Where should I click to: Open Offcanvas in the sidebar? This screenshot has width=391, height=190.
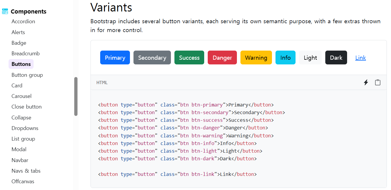click(x=23, y=181)
